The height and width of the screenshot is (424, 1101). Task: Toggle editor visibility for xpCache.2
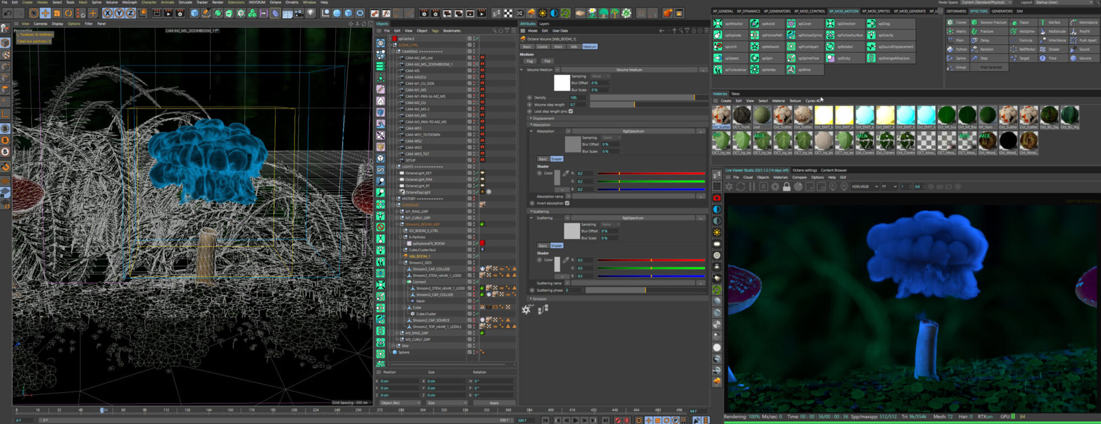pyautogui.click(x=474, y=38)
